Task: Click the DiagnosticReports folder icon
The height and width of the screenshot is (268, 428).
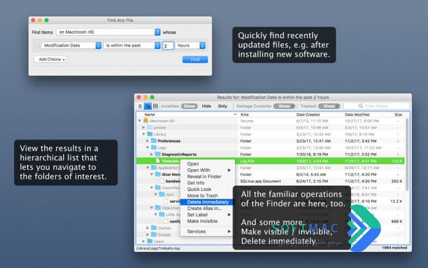Action: (x=158, y=154)
